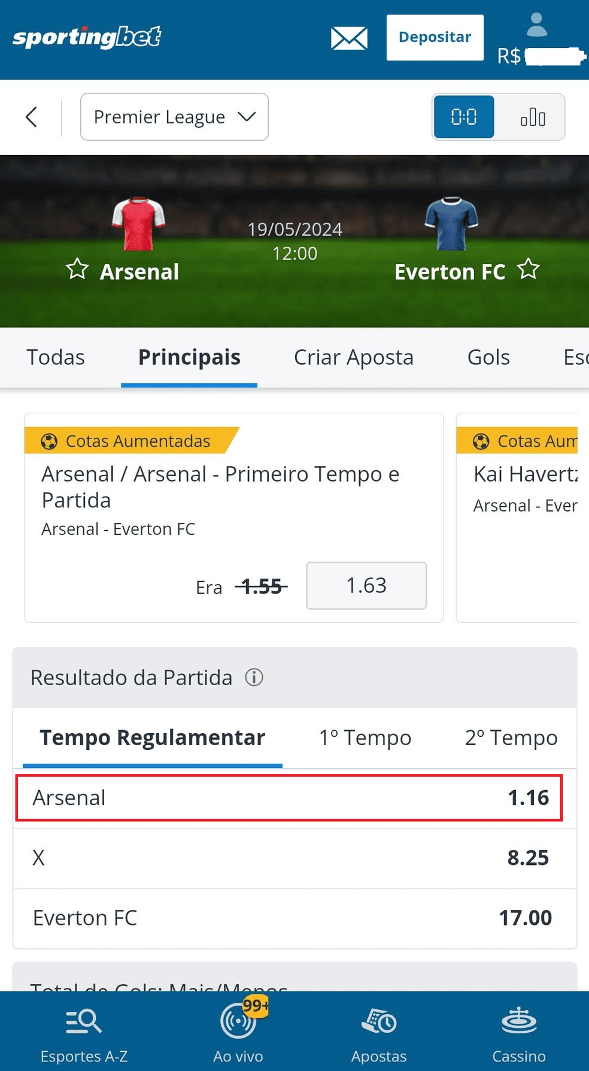Open the messages envelope icon
The image size is (589, 1071).
click(349, 37)
